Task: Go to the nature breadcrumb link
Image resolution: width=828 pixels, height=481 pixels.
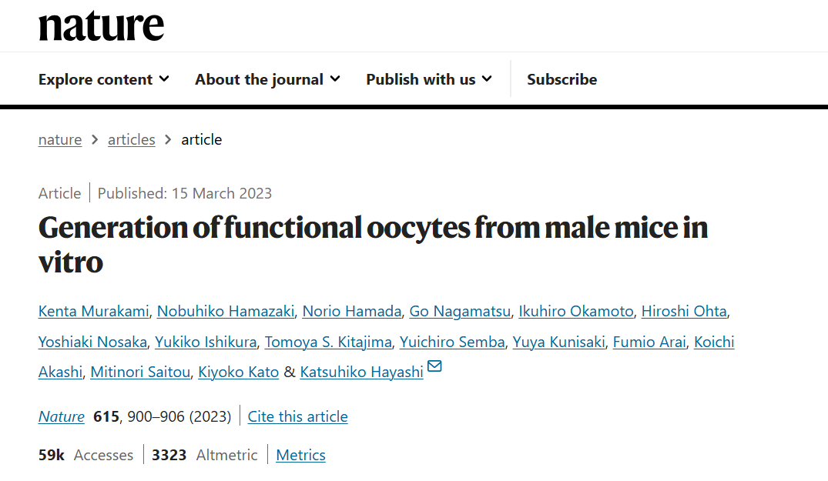Action: 60,139
